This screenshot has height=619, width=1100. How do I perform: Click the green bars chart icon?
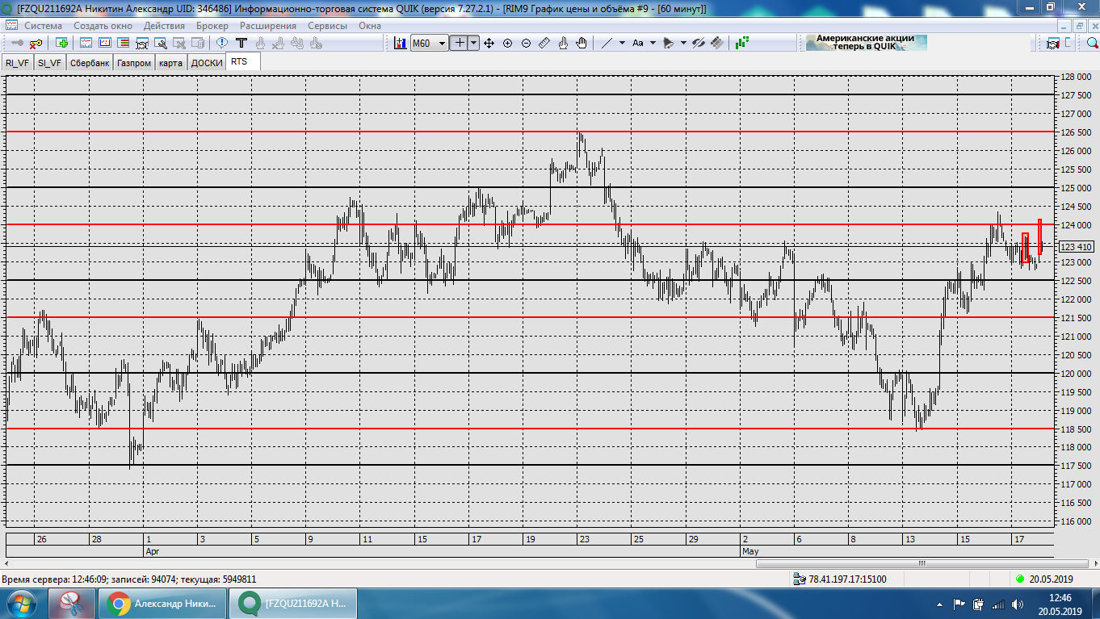(742, 43)
